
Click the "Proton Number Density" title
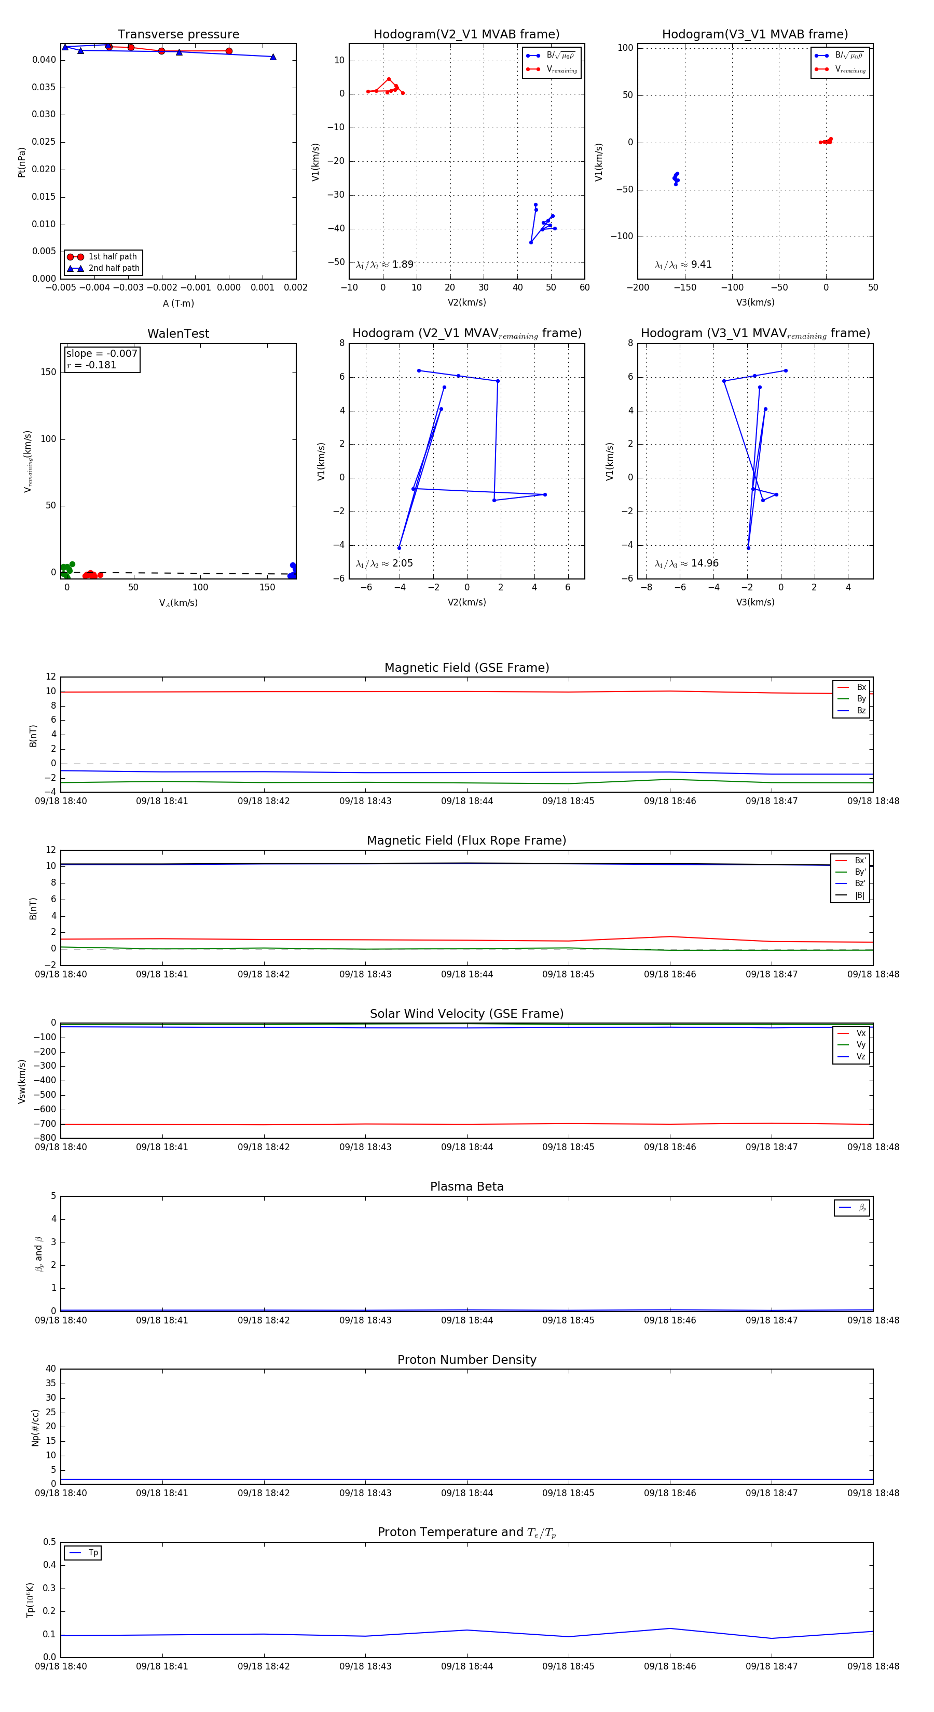pyautogui.click(x=466, y=1360)
